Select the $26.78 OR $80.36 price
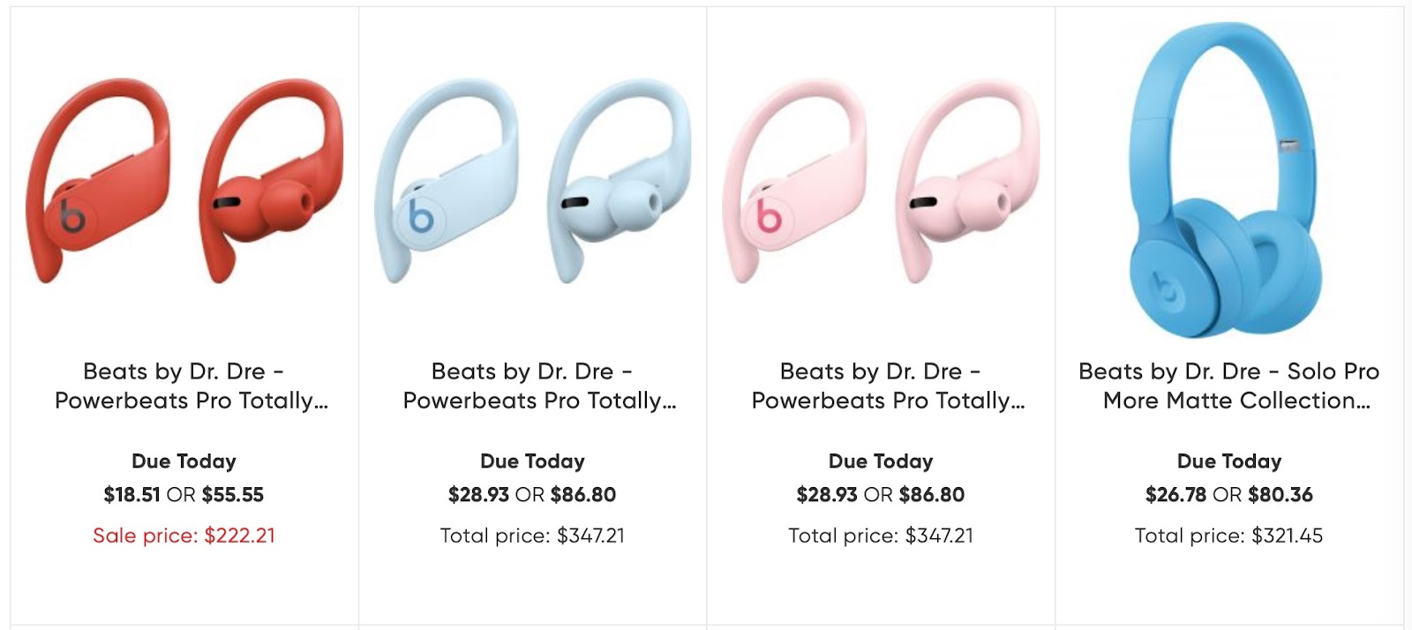The width and height of the screenshot is (1412, 630). (x=1229, y=495)
